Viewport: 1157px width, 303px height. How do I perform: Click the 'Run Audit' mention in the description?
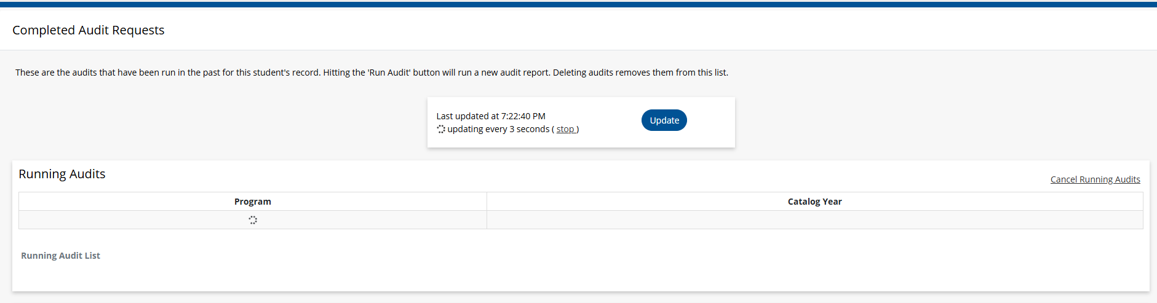coord(389,73)
